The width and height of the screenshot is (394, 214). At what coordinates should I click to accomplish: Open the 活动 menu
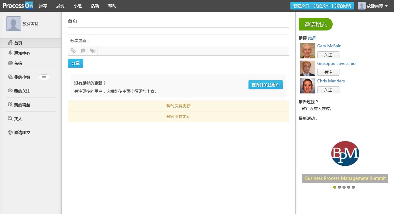pyautogui.click(x=95, y=6)
